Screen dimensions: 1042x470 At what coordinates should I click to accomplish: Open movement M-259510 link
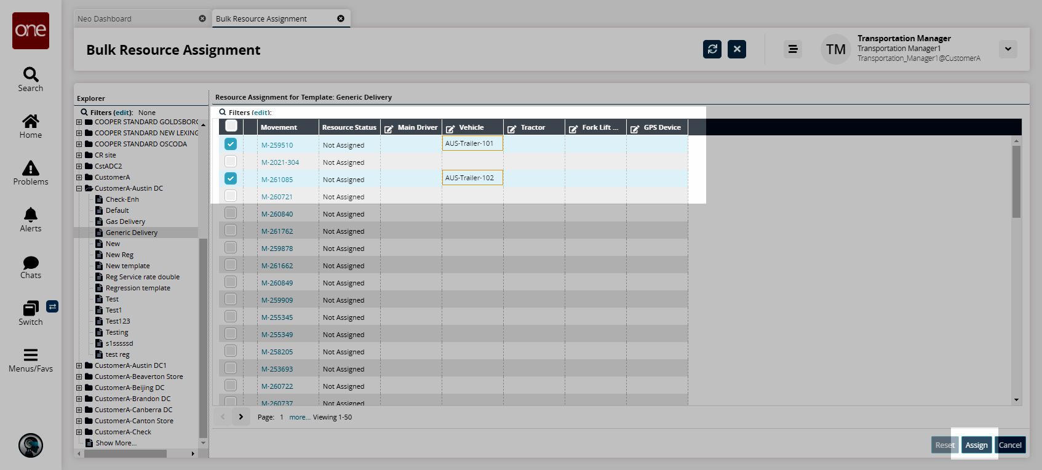coord(277,145)
